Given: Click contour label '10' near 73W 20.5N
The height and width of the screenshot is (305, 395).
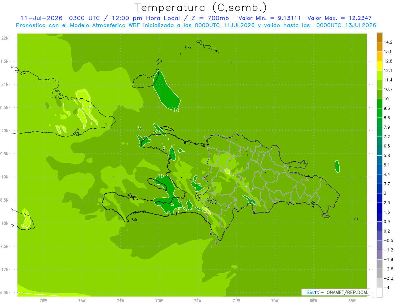Looking at the screenshot, I should [x=176, y=111].
